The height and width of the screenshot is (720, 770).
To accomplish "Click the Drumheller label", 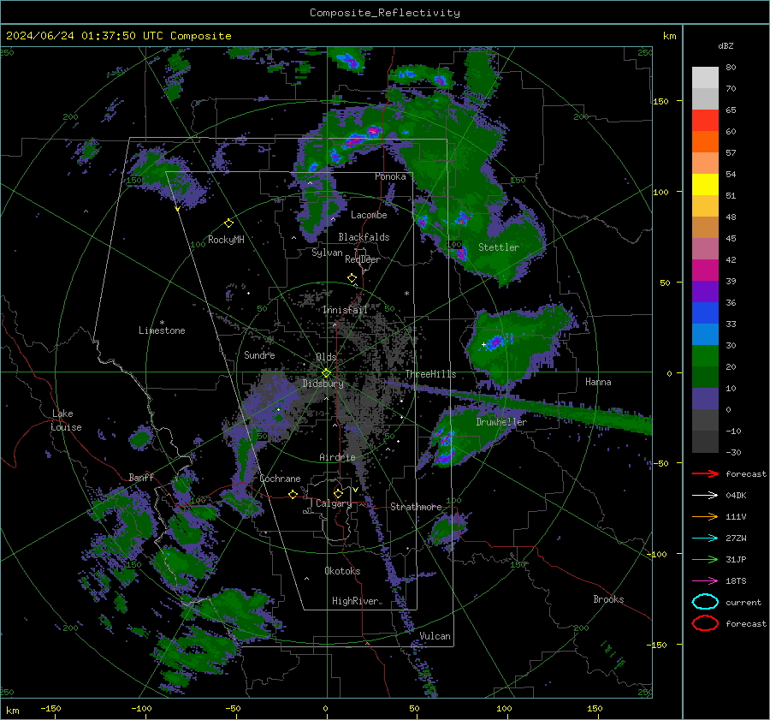I will pos(501,422).
